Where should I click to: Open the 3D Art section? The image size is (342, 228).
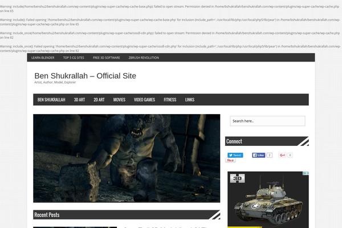coord(79,100)
